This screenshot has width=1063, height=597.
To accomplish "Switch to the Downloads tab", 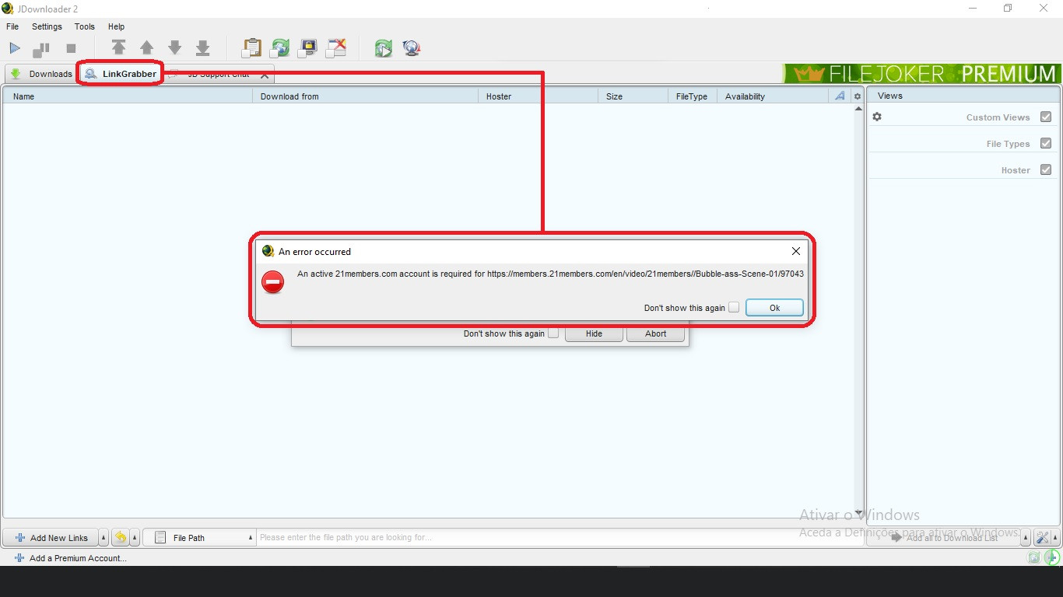I will tap(42, 74).
